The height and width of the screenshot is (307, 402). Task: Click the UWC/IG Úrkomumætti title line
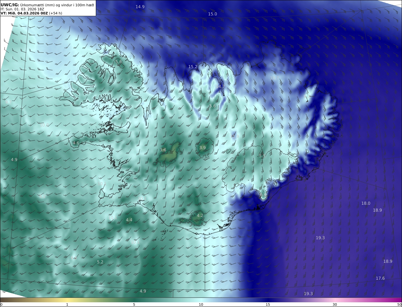[x=47, y=5]
